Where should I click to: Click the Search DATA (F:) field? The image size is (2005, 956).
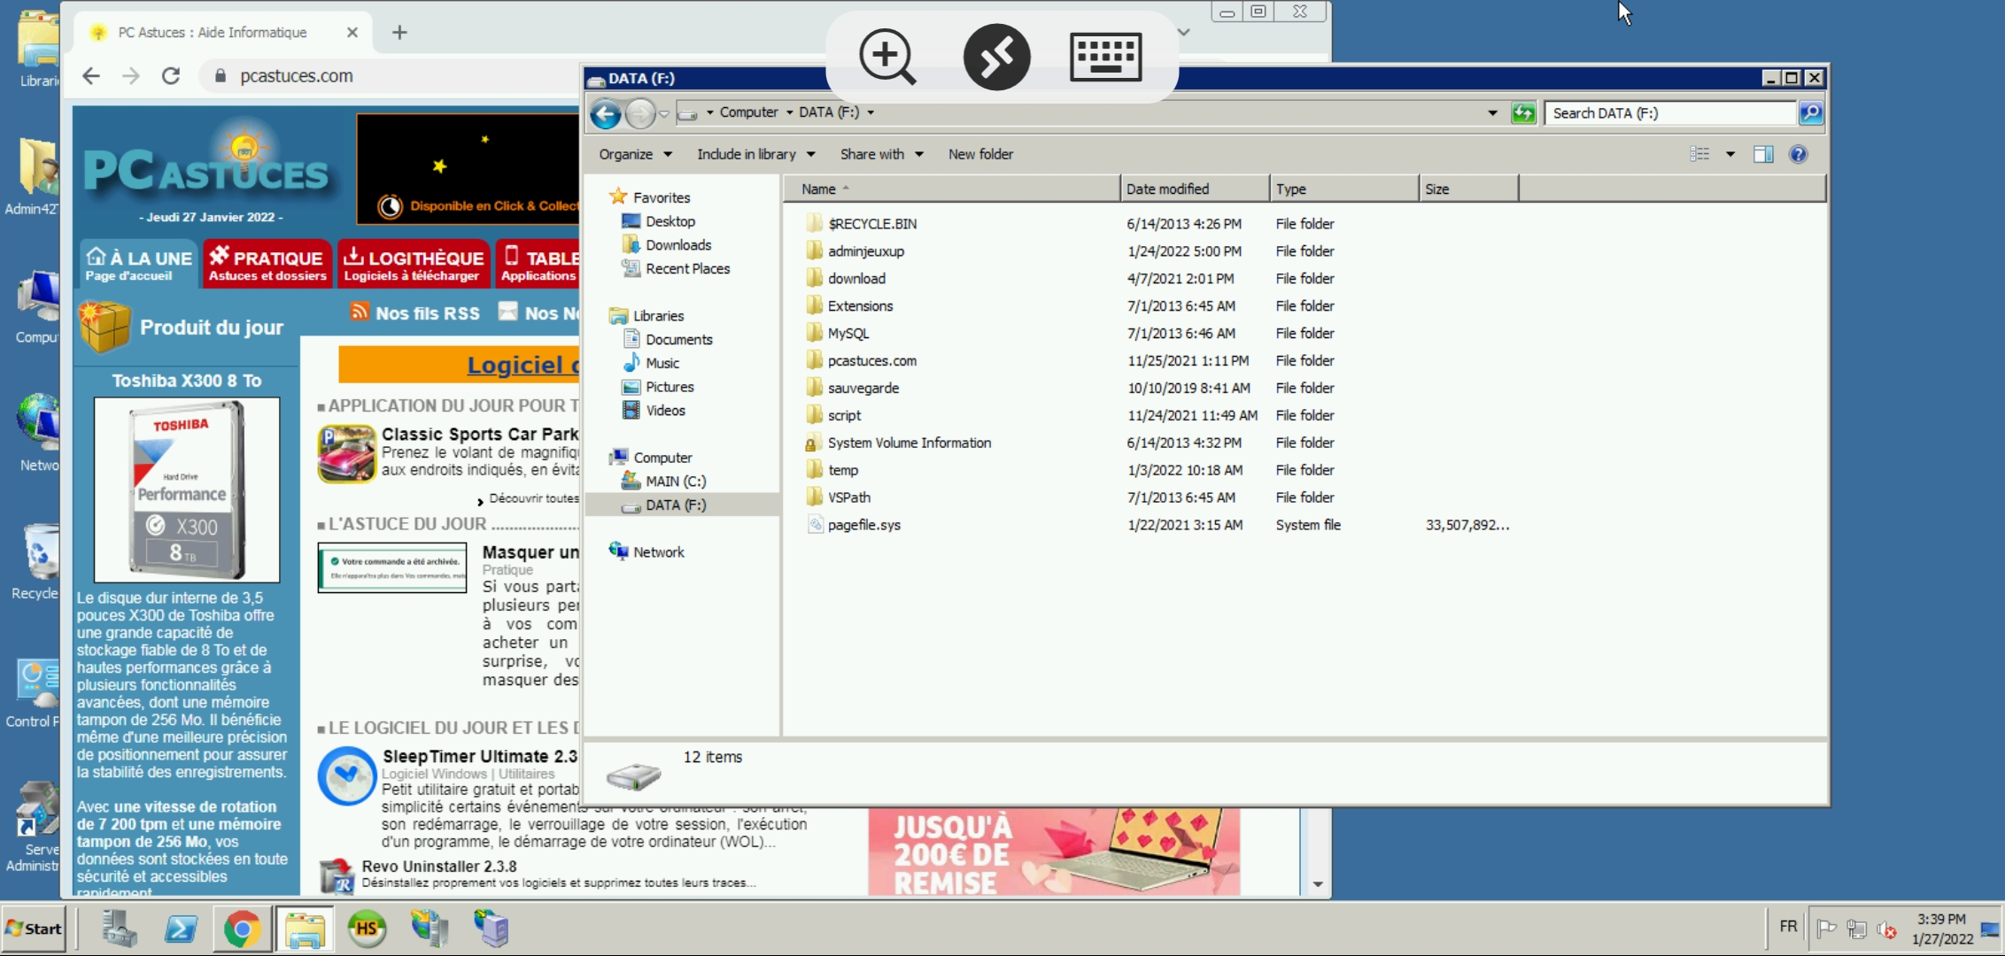coord(1670,113)
